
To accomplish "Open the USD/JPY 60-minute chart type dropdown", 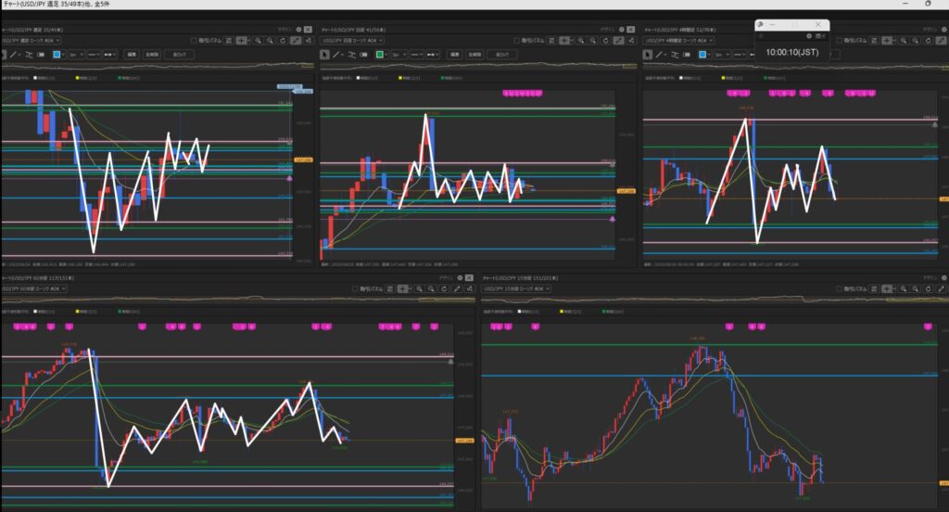I will point(33,289).
